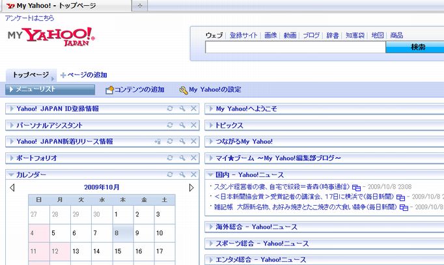Image resolution: width=444 pixels, height=265 pixels.
Task: Expand the 海外総合 - Yahoo!ニュース module
Action: (x=211, y=227)
